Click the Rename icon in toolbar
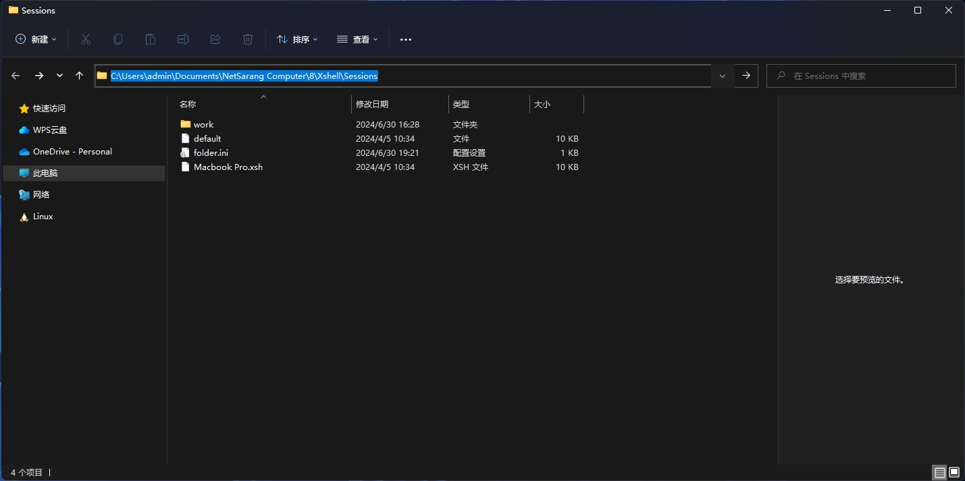Viewport: 965px width, 481px height. [183, 39]
